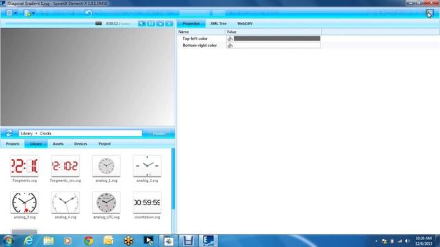Select the 7segments.svg clock thumbnail

[25, 166]
